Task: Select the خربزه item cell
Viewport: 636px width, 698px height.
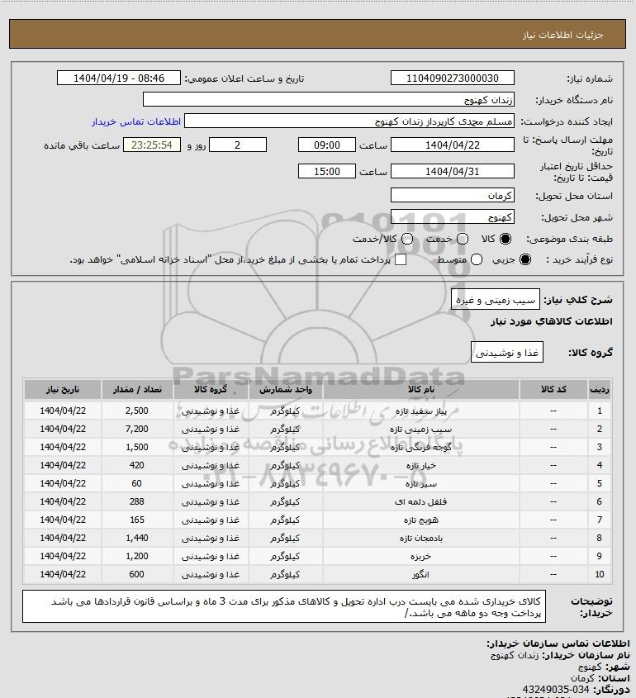Action: click(421, 557)
